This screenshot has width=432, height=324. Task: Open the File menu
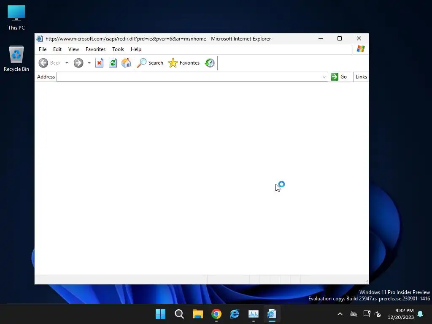pos(43,49)
